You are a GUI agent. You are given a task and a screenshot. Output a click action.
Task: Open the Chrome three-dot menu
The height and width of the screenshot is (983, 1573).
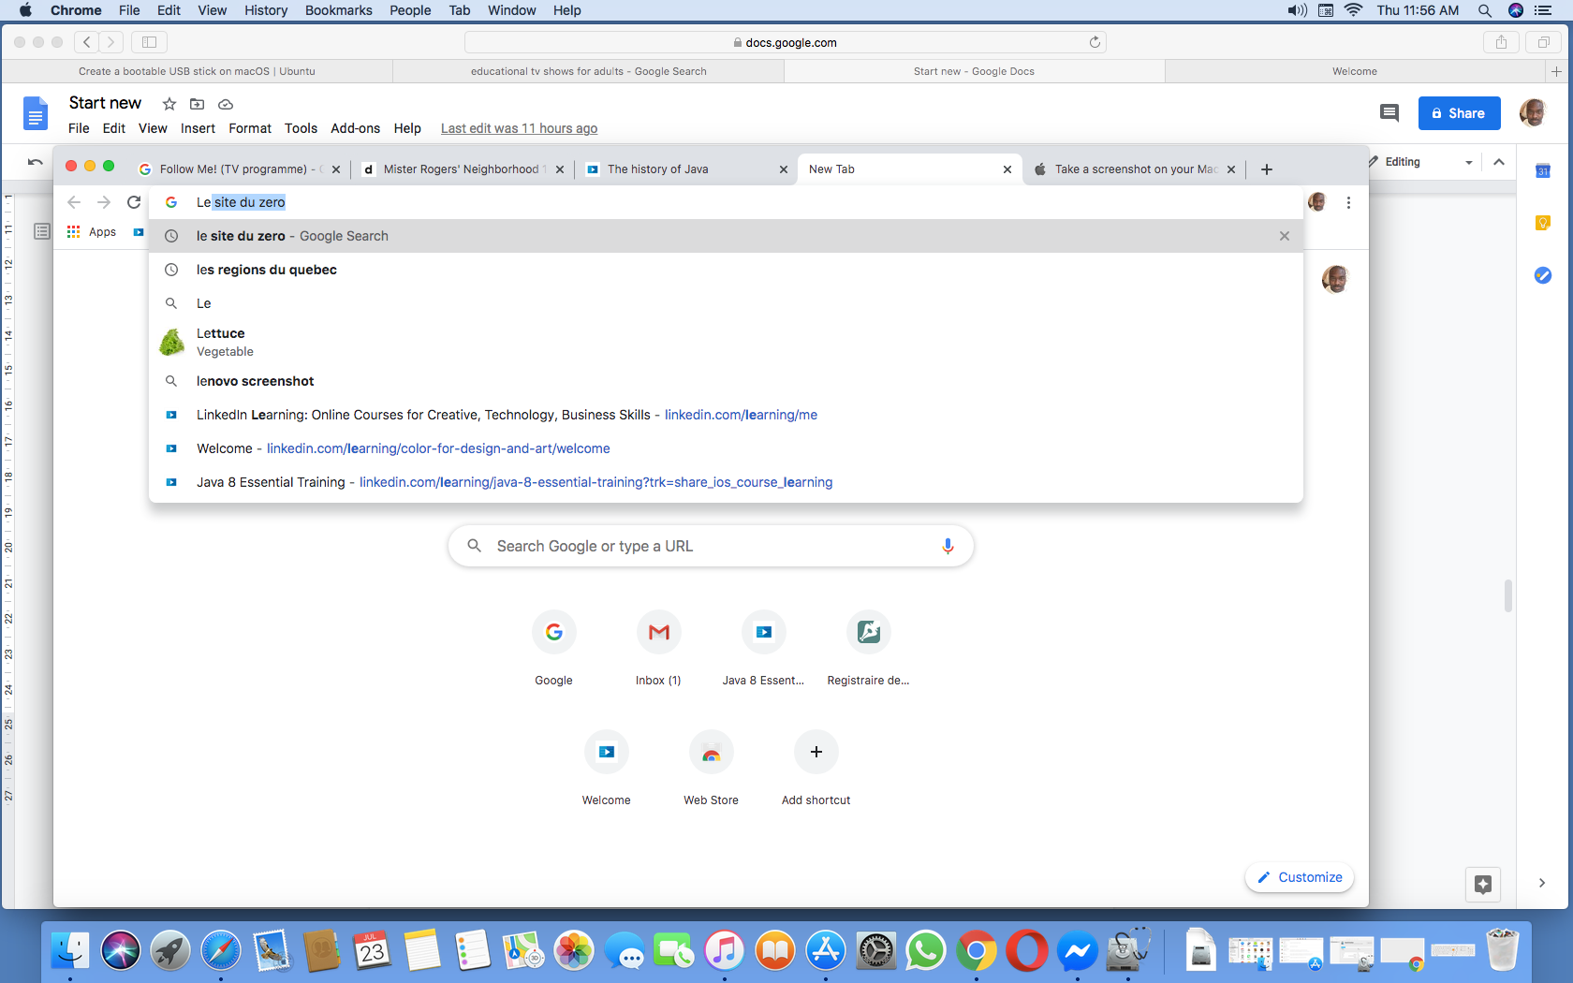coord(1348,202)
